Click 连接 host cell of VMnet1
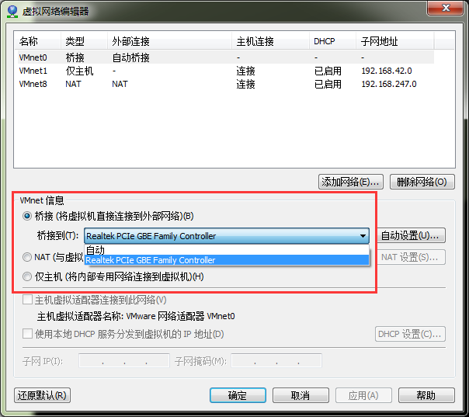The image size is (469, 417). [245, 71]
